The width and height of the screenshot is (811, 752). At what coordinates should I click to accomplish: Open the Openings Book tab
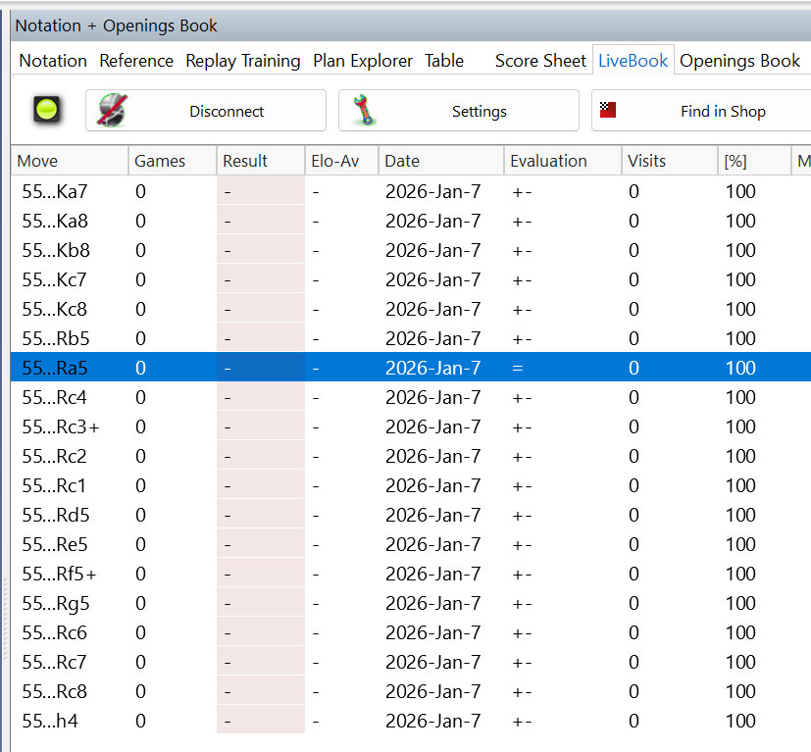pyautogui.click(x=739, y=61)
